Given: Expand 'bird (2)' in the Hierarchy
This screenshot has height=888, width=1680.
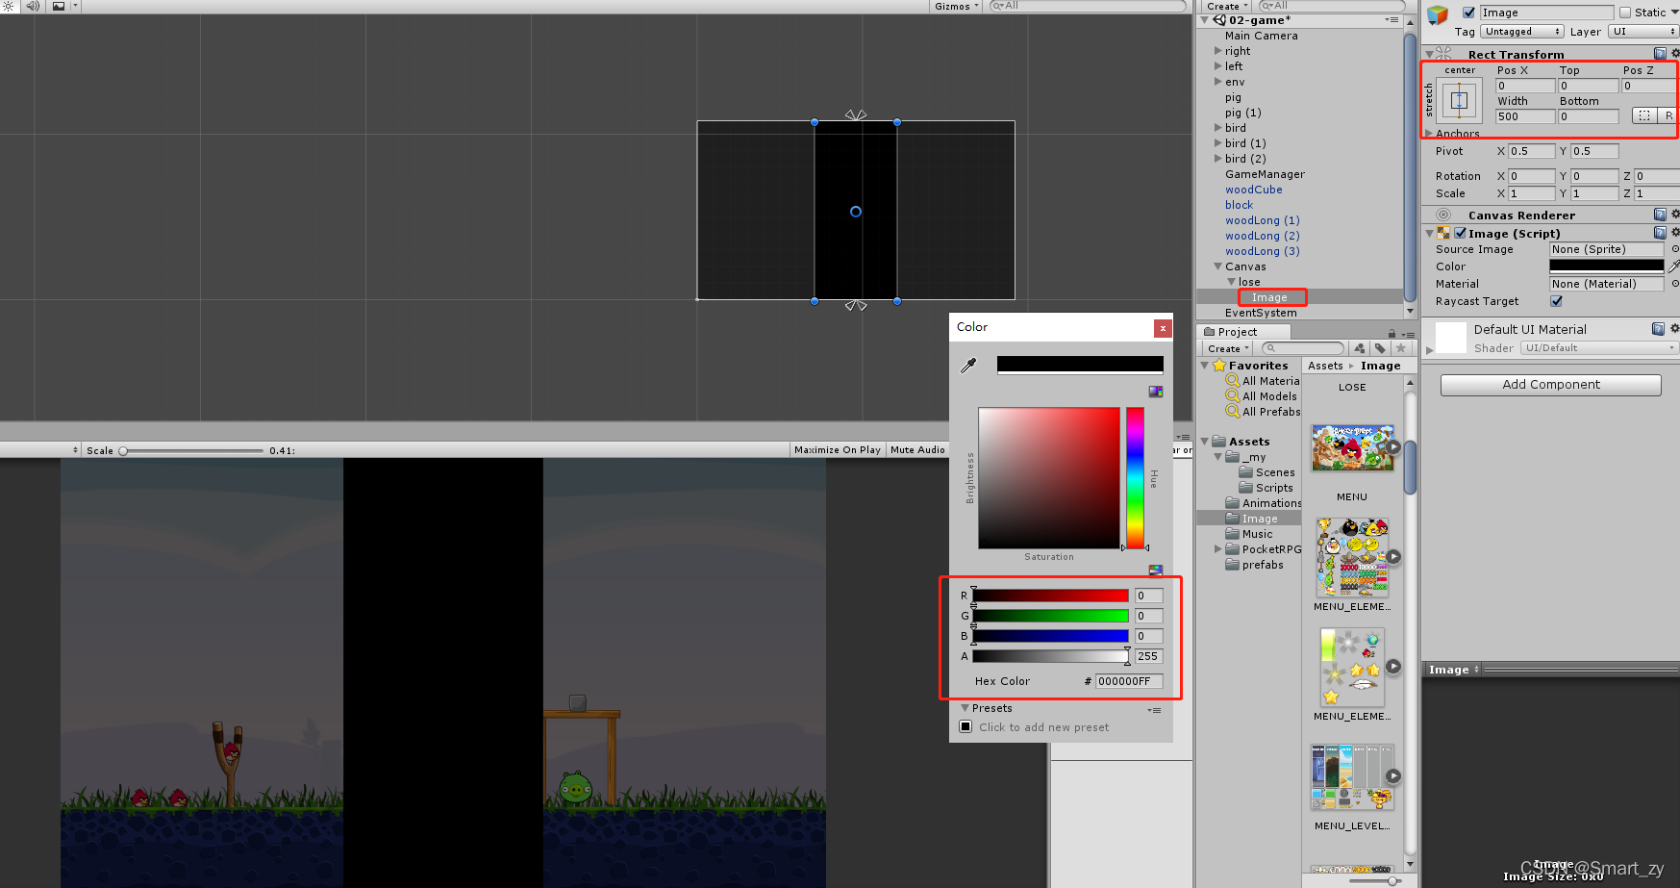Looking at the screenshot, I should tap(1218, 159).
